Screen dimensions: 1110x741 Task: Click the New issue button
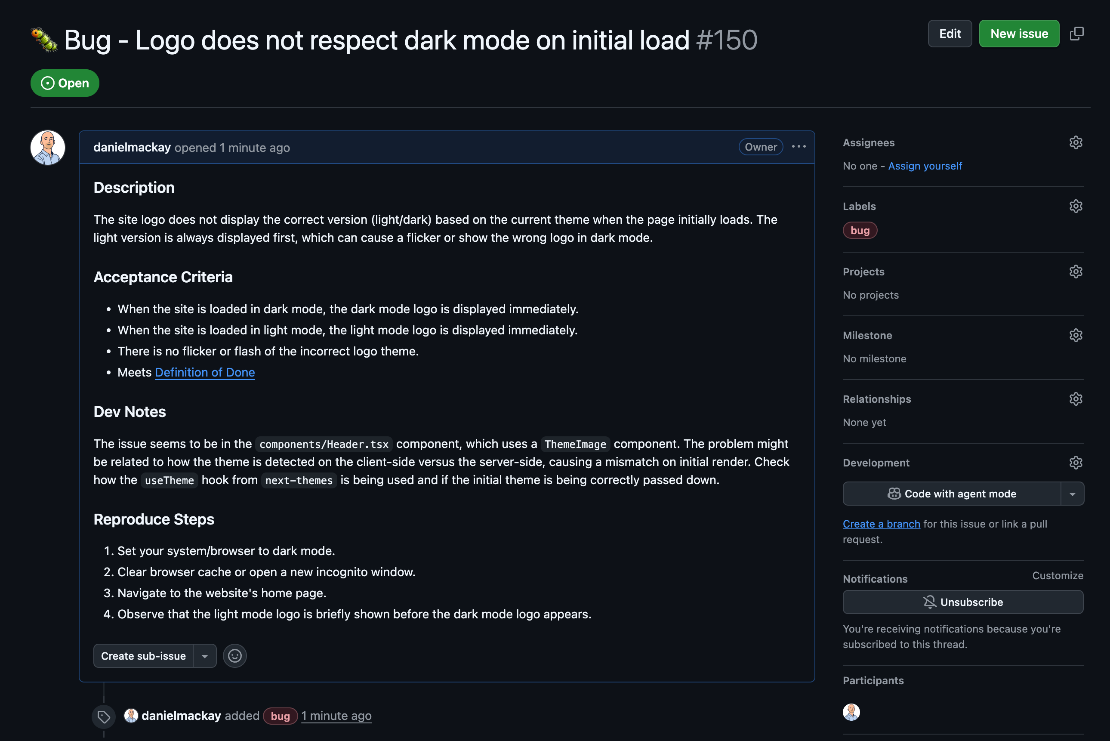click(x=1019, y=33)
